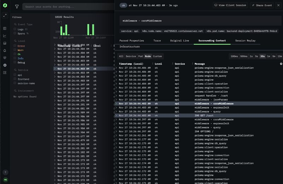Screen dimensions: 283x184
Task: Expand the 204 OPTIONS / row
Action: point(116,131)
